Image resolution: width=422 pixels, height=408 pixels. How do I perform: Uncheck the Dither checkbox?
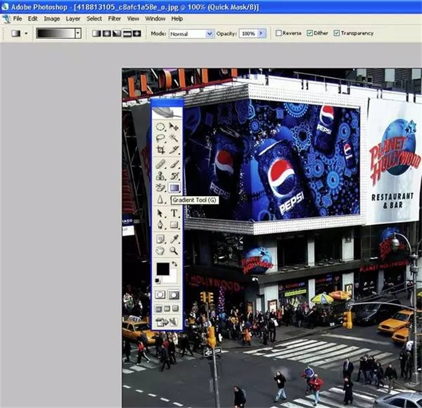pyautogui.click(x=309, y=33)
